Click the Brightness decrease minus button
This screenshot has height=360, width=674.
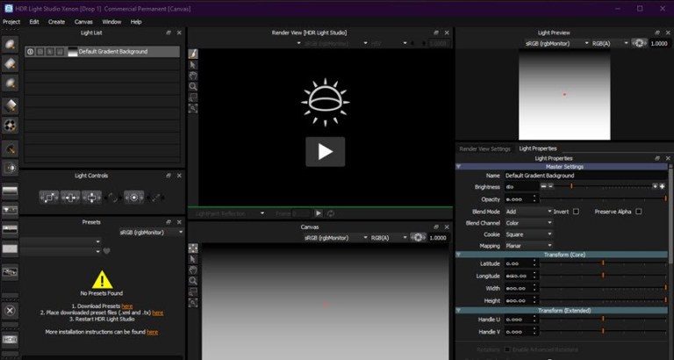543,186
